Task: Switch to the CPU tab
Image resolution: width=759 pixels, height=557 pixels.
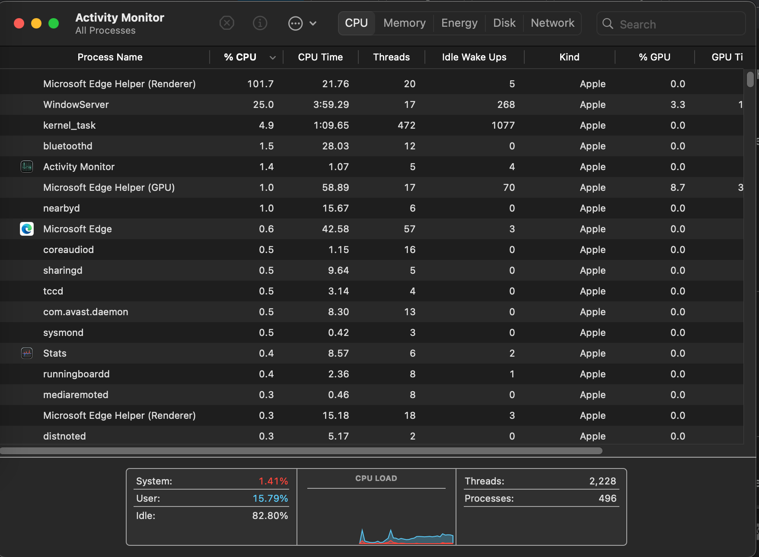Action: 356,23
